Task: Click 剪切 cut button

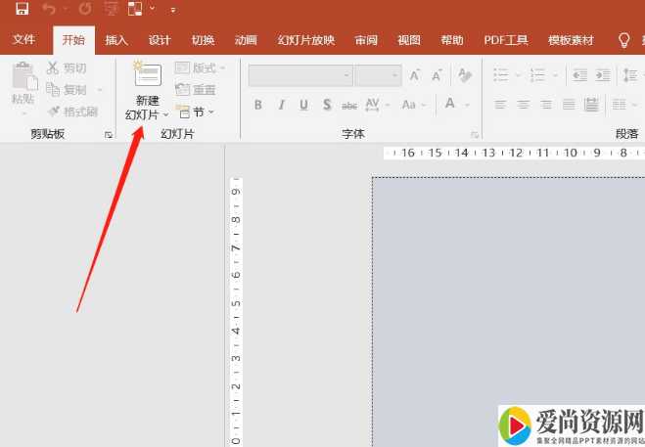Action: (67, 67)
